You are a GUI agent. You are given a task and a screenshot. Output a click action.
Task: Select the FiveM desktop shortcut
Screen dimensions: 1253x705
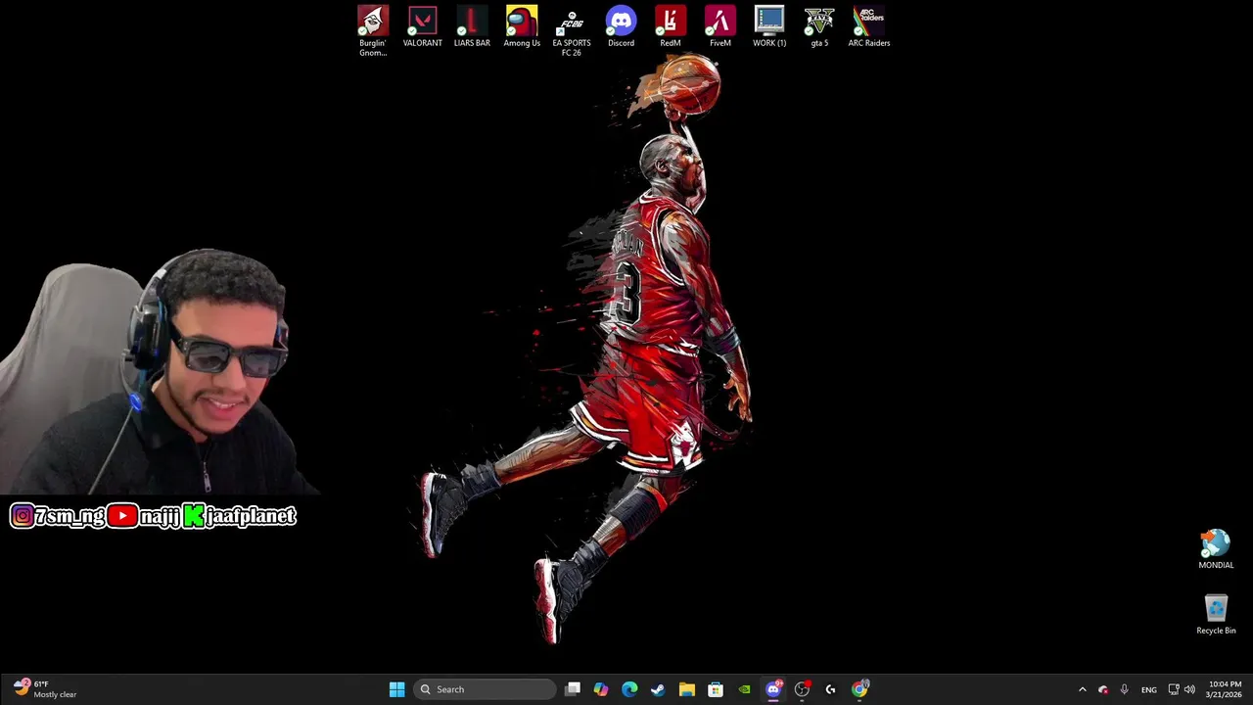point(720,27)
